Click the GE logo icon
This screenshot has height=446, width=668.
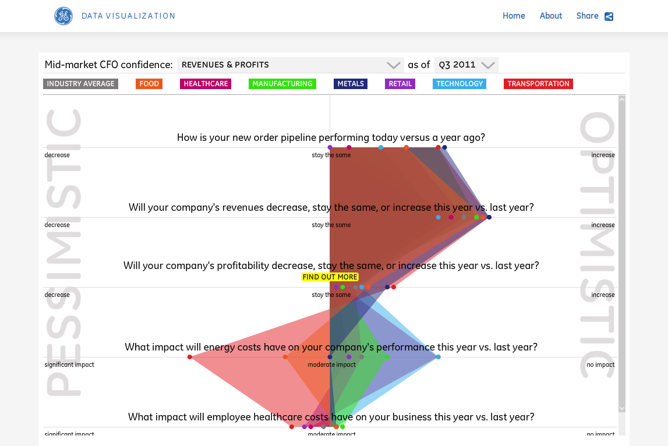[x=63, y=16]
